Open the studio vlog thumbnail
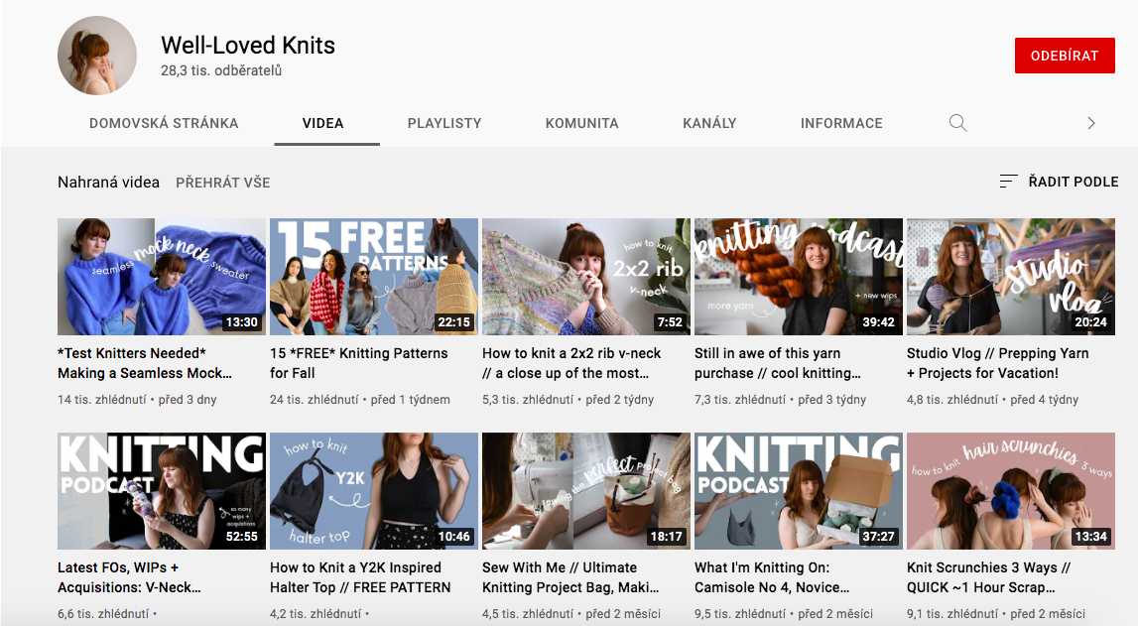Image resolution: width=1138 pixels, height=626 pixels. 1011,277
